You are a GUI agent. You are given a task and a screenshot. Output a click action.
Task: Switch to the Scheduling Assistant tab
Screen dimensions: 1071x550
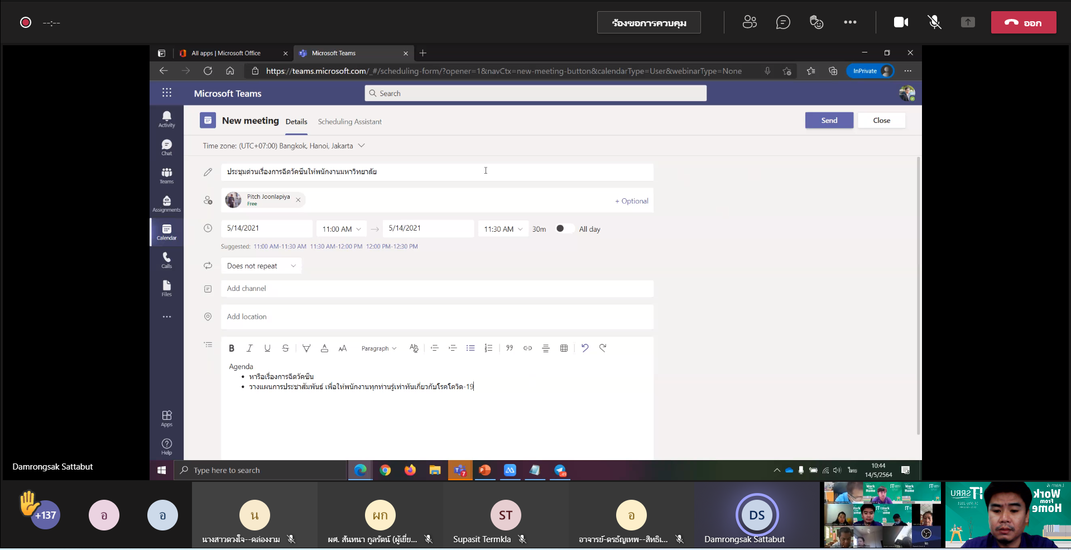[x=349, y=122]
